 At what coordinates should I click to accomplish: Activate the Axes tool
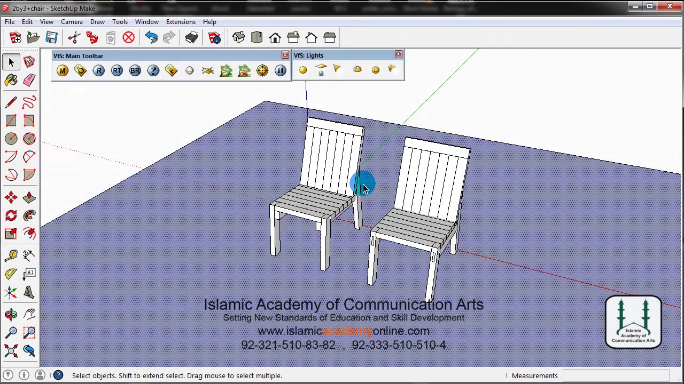click(11, 292)
